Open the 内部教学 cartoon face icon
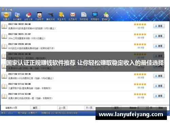 pyautogui.click(x=39, y=16)
